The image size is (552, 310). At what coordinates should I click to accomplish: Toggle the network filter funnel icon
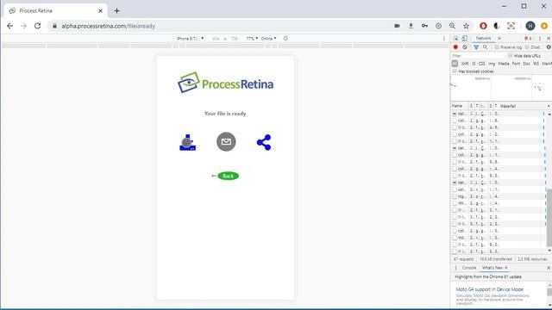point(476,47)
